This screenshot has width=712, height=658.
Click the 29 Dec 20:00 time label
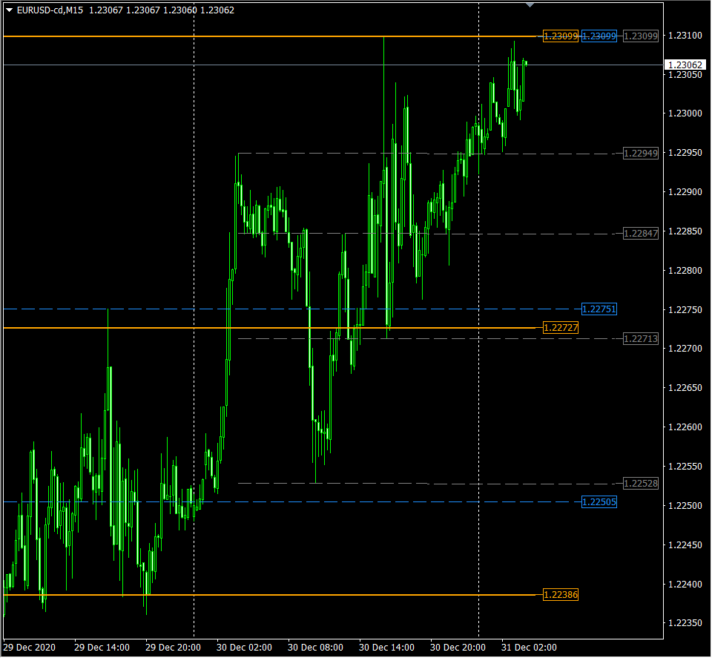point(173,648)
